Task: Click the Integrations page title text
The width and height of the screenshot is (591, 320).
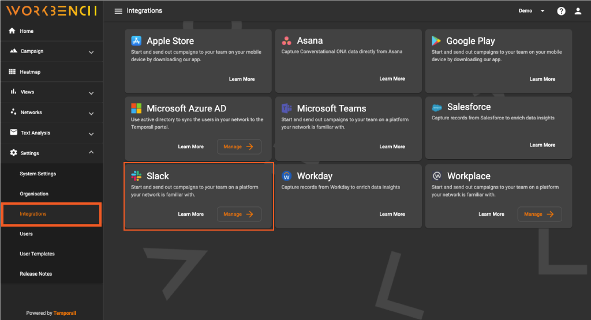Action: click(144, 10)
